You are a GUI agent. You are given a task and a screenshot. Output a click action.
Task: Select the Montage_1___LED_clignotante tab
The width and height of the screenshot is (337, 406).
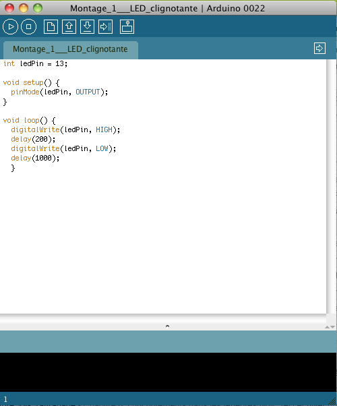click(x=70, y=49)
